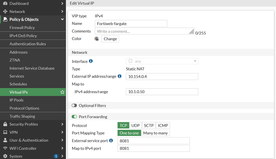The width and height of the screenshot is (276, 159).
Task: Disable the Port Forwarding toggle
Action: click(x=74, y=117)
